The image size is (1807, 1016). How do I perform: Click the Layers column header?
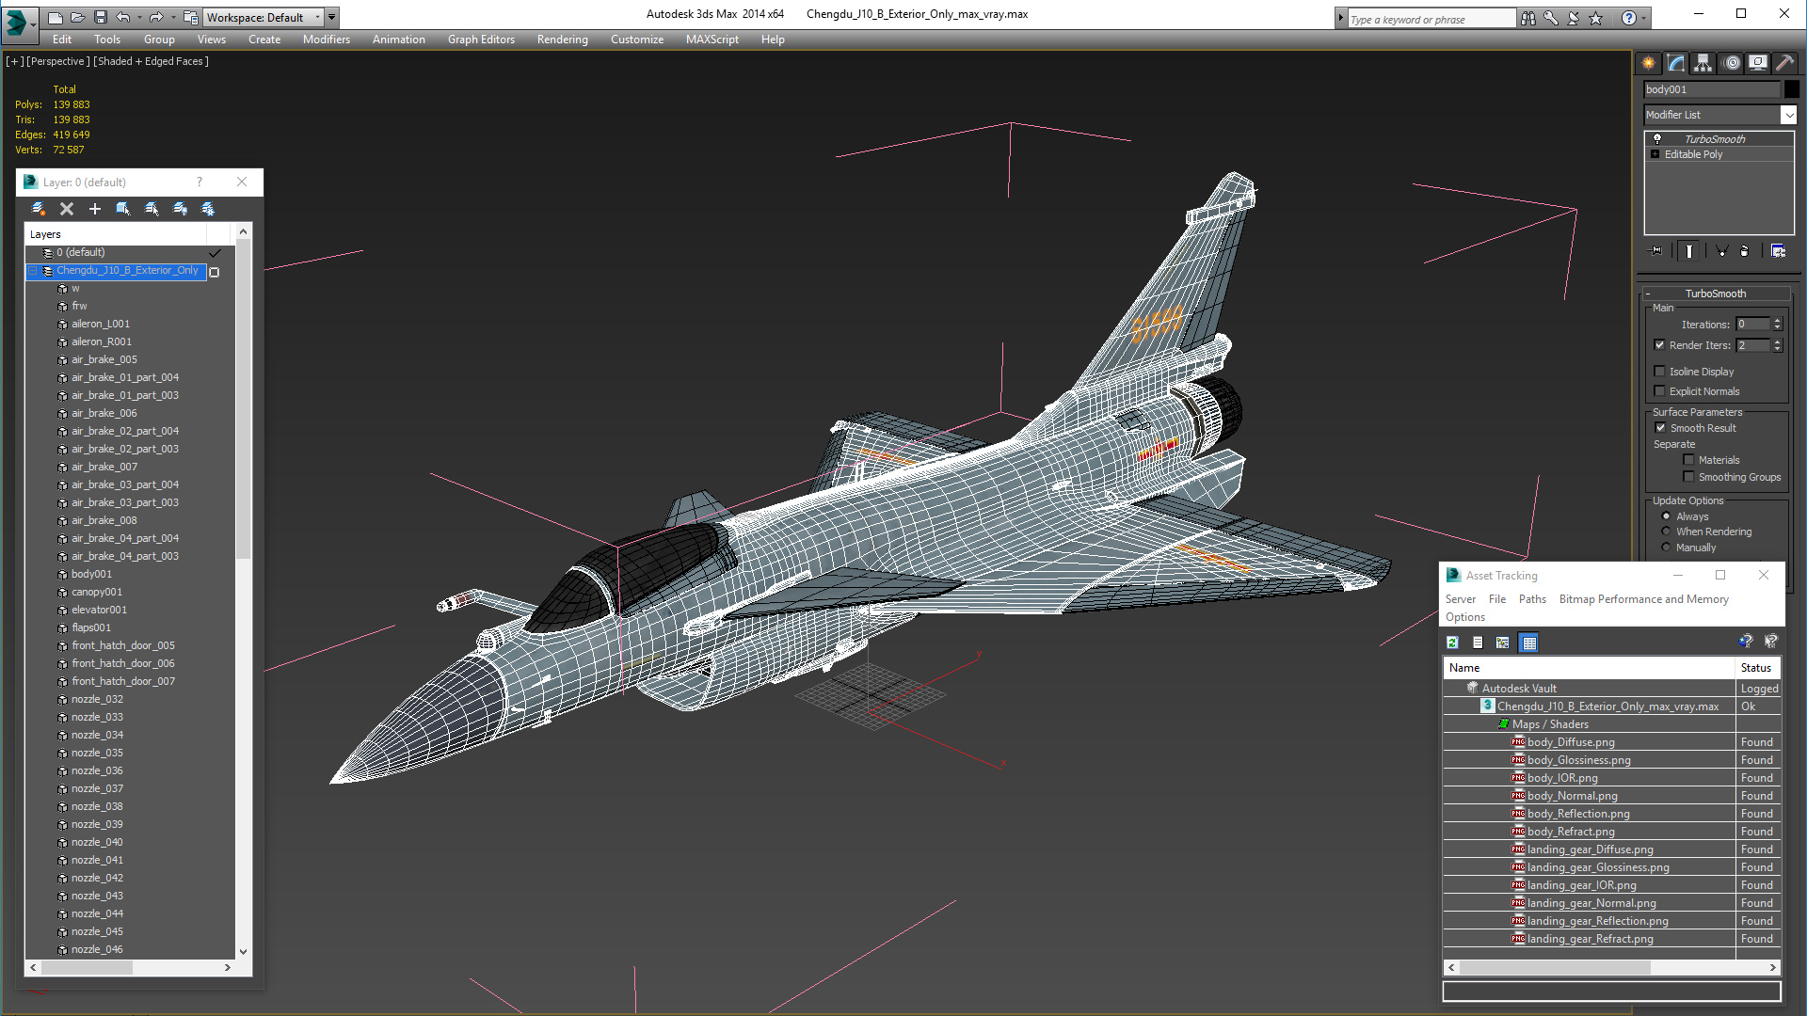coord(115,234)
